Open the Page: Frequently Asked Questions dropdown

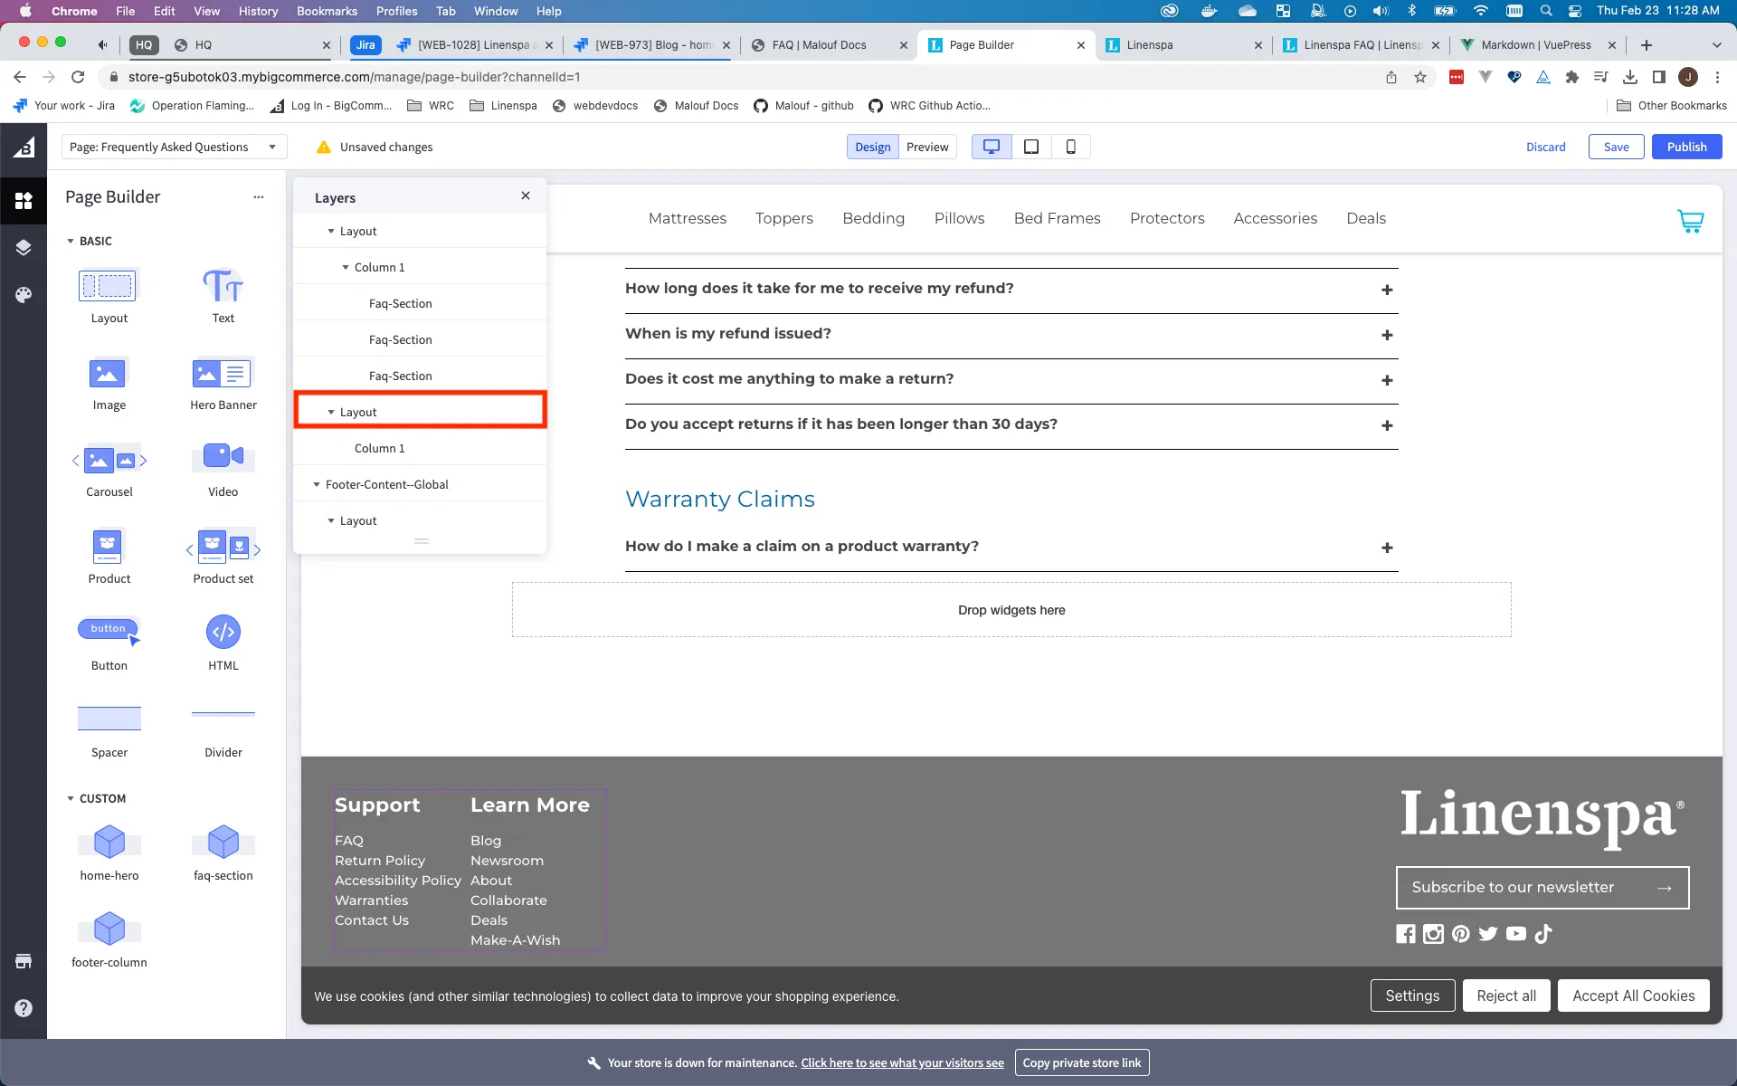tap(174, 147)
